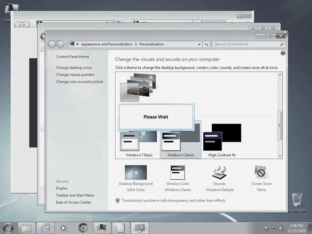The image size is (312, 234).
Task: Switch to the Control Panel taskbar button
Action: (x=140, y=228)
